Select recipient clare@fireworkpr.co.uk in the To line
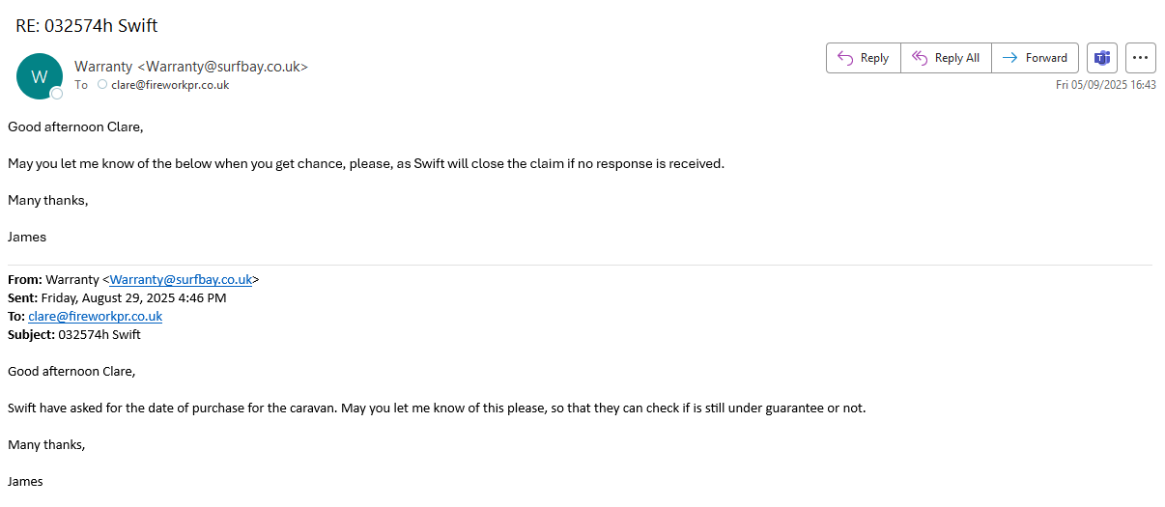1165x507 pixels. coord(170,85)
